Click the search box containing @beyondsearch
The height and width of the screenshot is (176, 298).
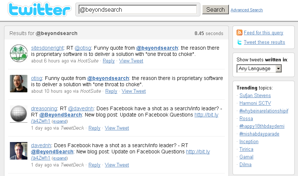coord(137,9)
